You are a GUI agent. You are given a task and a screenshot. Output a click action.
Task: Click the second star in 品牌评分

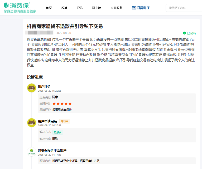pos(58,103)
